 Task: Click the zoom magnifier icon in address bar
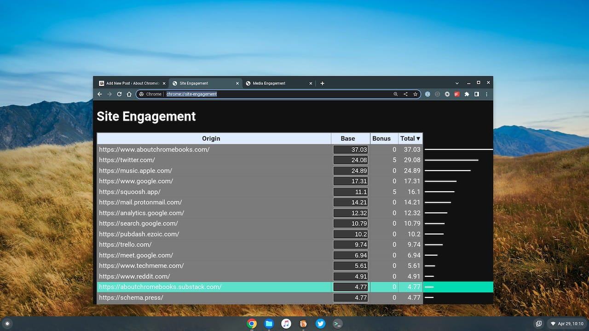[395, 94]
